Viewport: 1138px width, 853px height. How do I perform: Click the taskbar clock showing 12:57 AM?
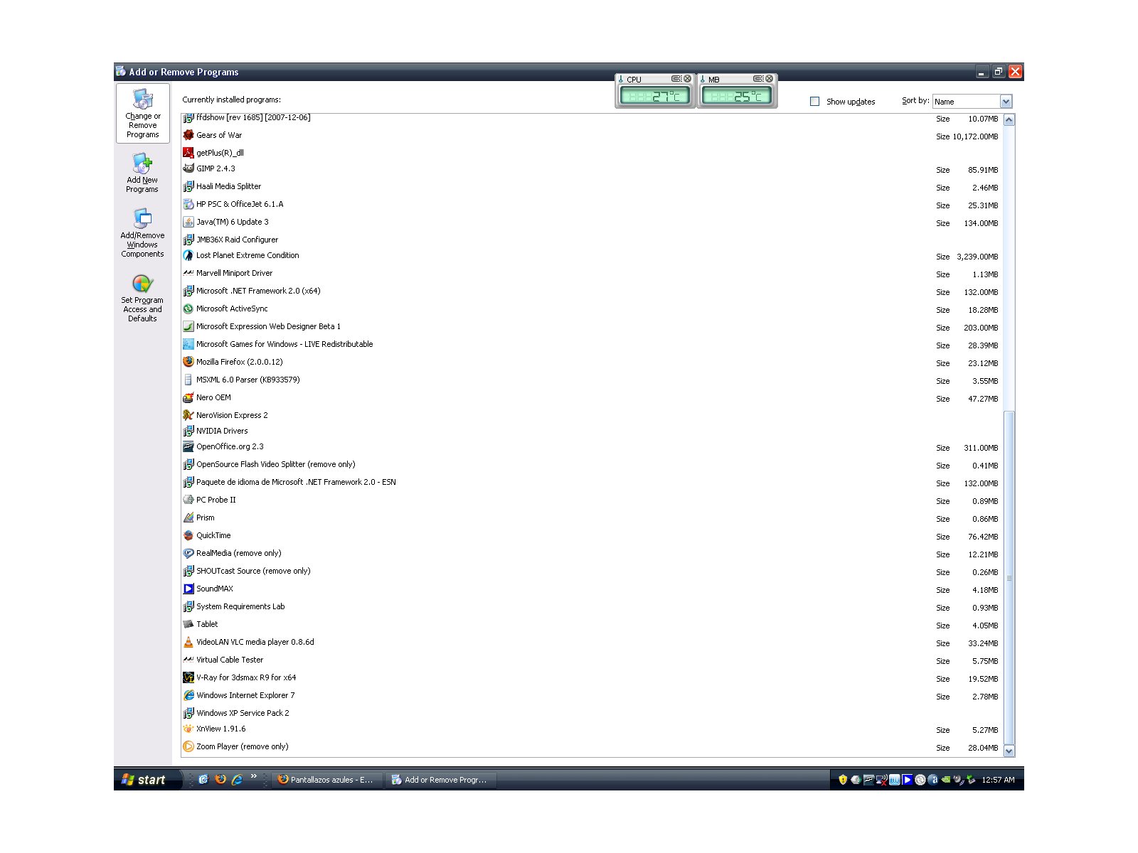coord(998,780)
